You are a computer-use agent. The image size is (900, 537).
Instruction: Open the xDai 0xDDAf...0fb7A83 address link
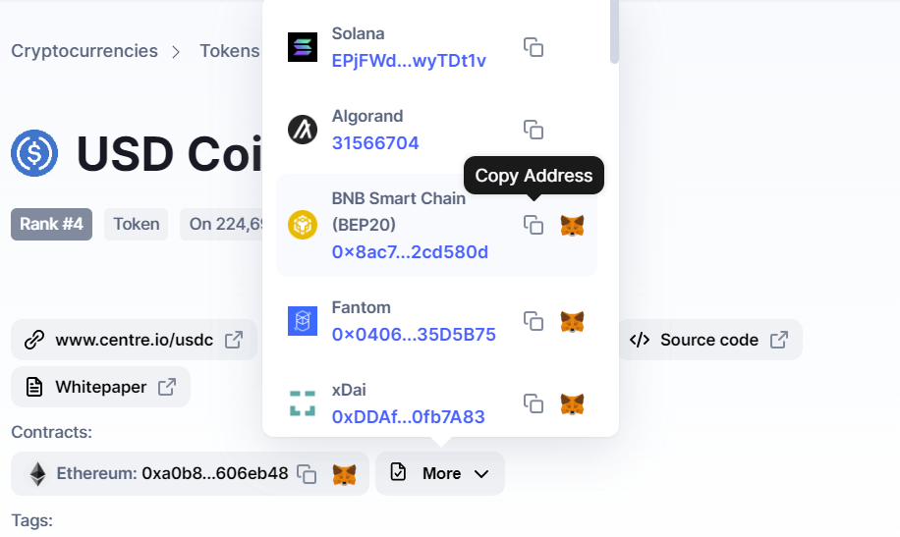[408, 417]
